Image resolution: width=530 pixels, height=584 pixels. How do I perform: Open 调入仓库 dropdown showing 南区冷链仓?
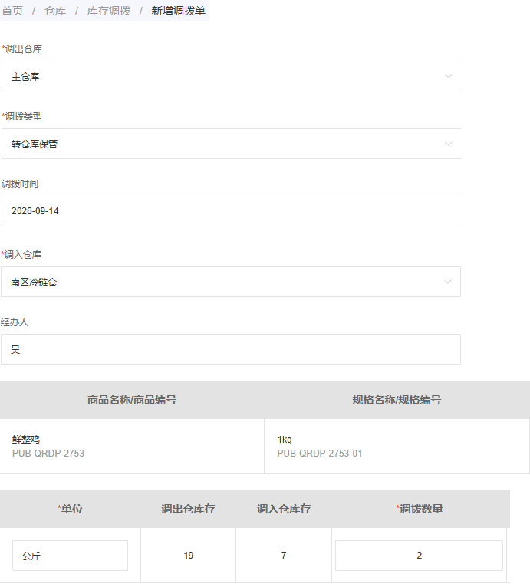click(x=231, y=282)
